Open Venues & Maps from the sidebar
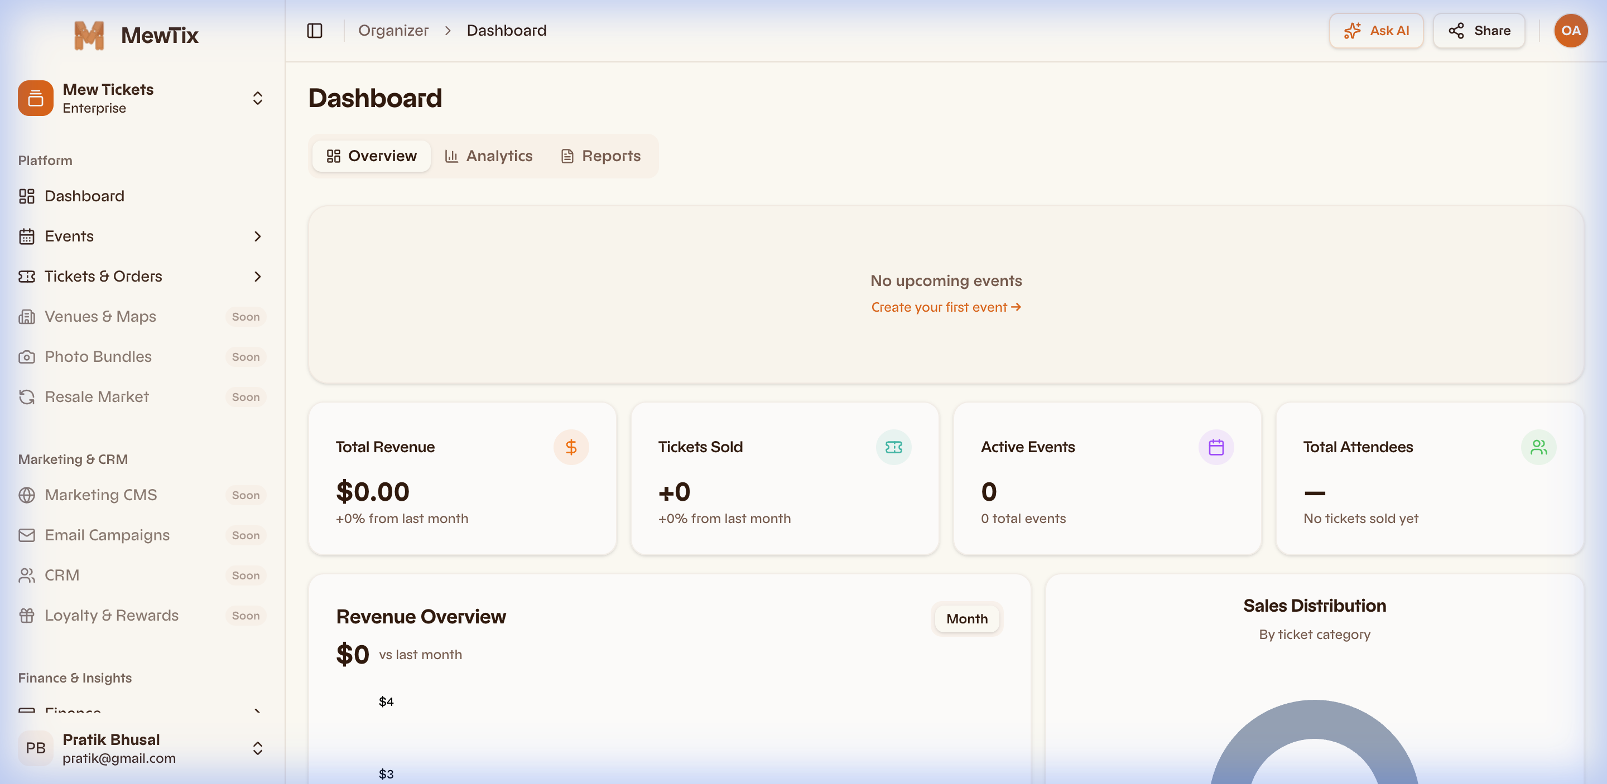The width and height of the screenshot is (1607, 784). [100, 316]
